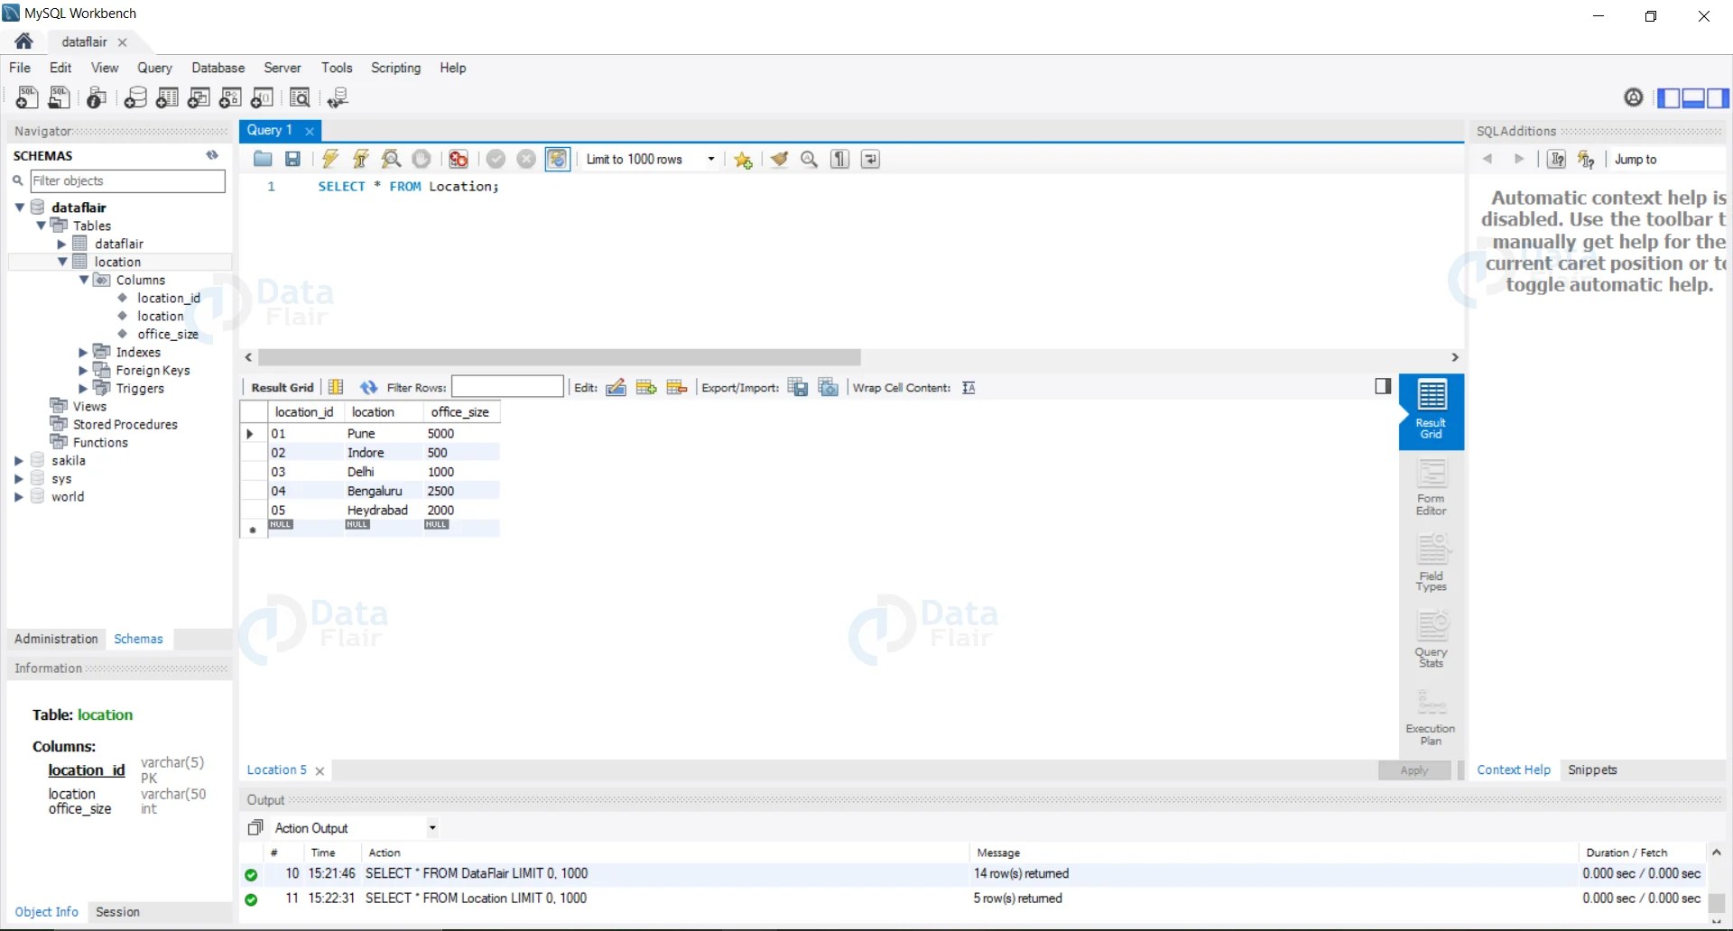Create a new stored procedure icon
1733x931 pixels.
click(x=230, y=97)
